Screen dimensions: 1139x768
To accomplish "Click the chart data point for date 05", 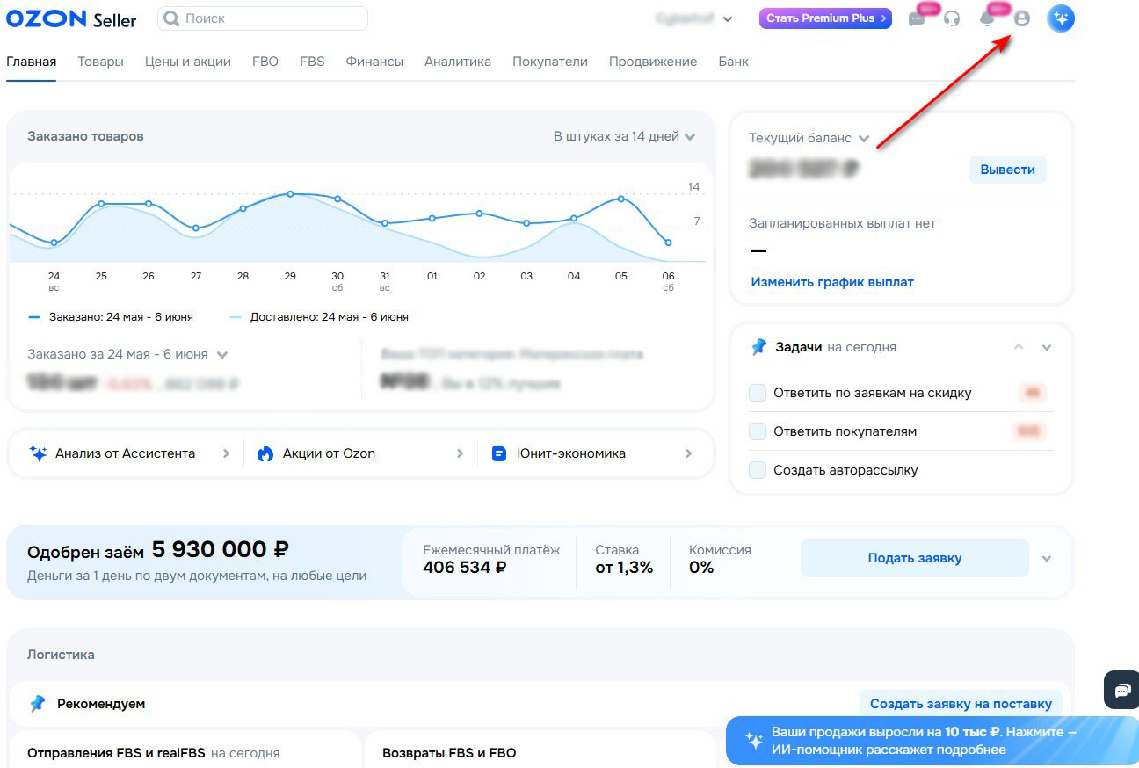I will point(621,199).
